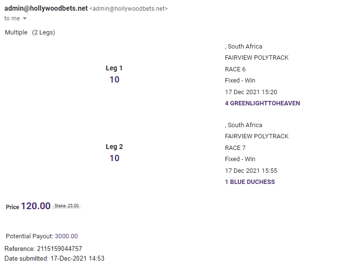Click the Stake: 25.00 label
The image size is (362, 265).
66,206
